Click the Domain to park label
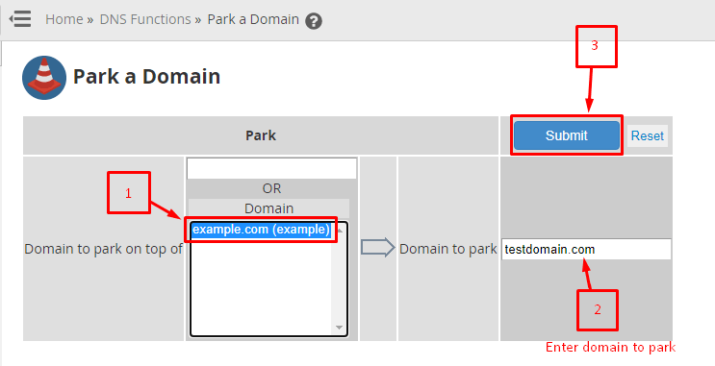This screenshot has height=366, width=715. [448, 249]
